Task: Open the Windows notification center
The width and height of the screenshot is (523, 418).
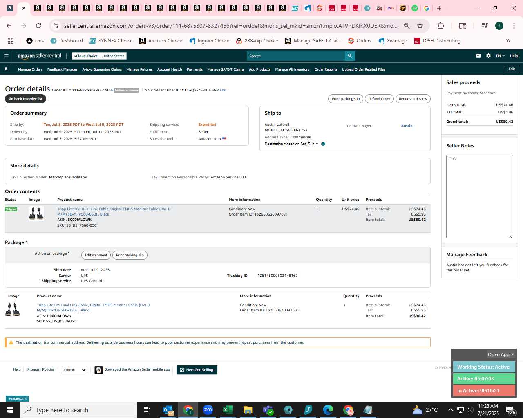Action: 511,410
